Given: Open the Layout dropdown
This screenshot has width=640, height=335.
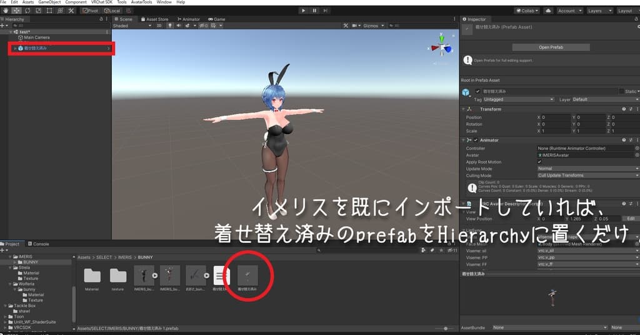Looking at the screenshot, I should click(x=627, y=11).
